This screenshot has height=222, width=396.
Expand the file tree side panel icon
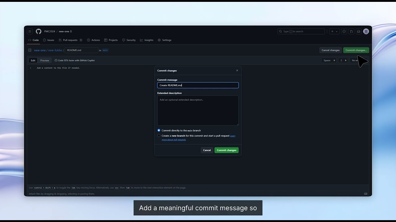point(30,50)
